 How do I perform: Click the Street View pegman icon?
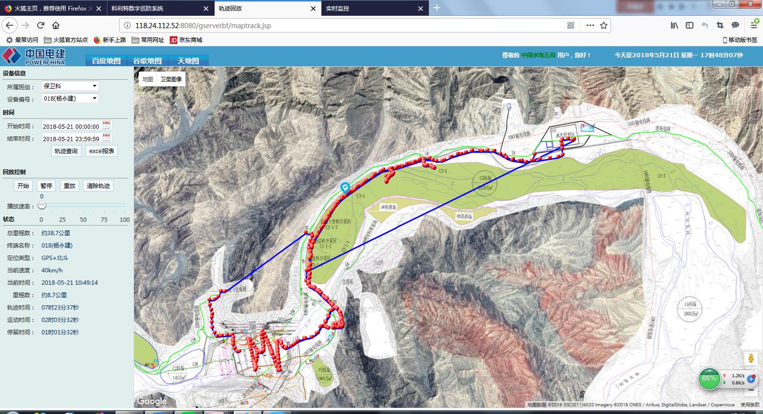coord(751,359)
